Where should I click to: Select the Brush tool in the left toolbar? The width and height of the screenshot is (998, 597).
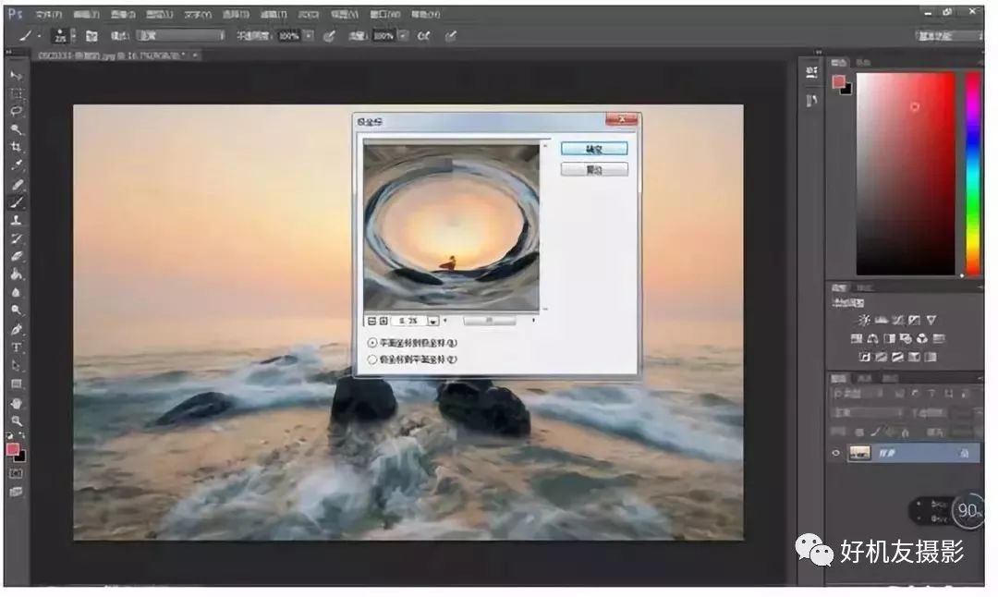pyautogui.click(x=17, y=202)
